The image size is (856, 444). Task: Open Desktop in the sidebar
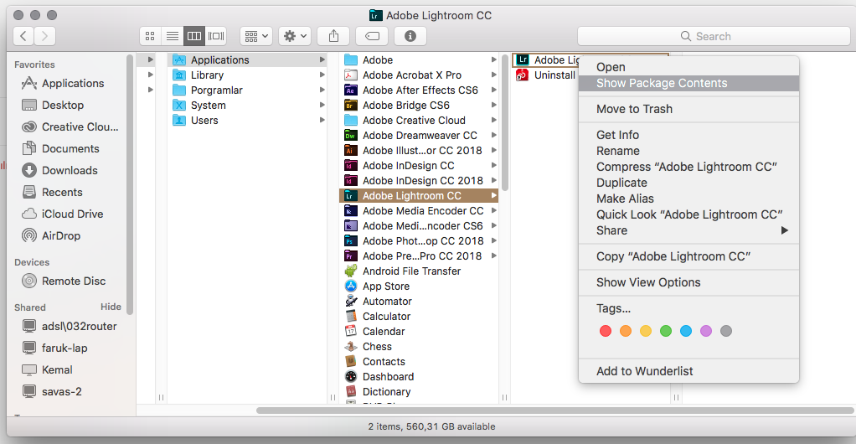[53, 105]
